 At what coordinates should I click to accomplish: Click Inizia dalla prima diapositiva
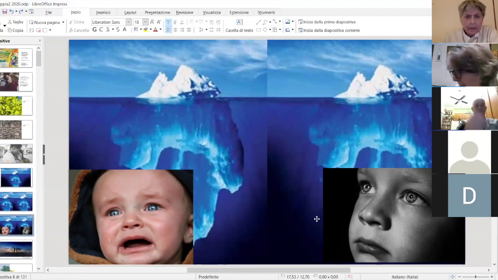pos(327,22)
